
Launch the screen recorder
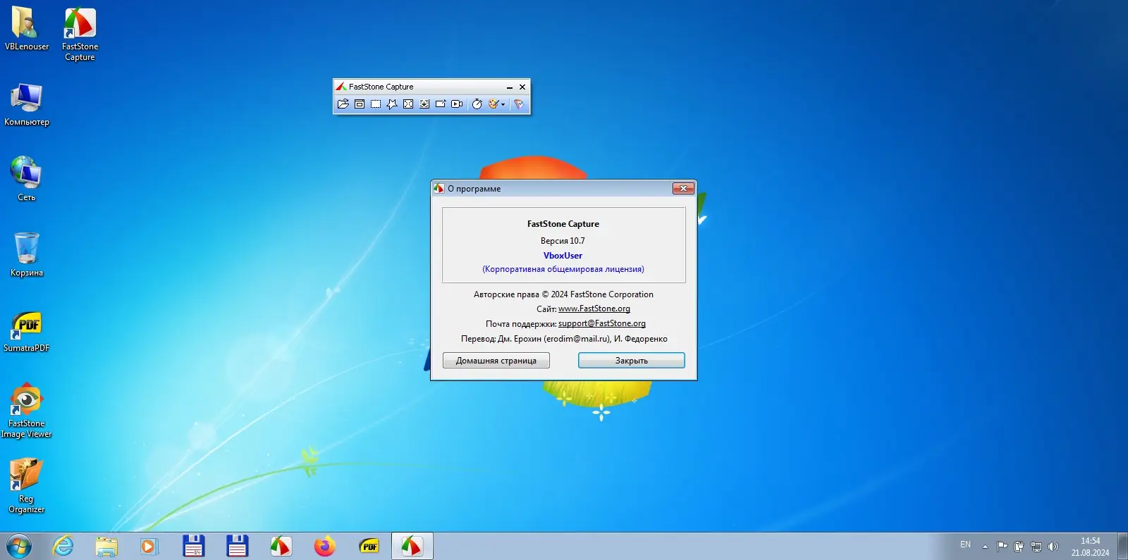pyautogui.click(x=457, y=104)
